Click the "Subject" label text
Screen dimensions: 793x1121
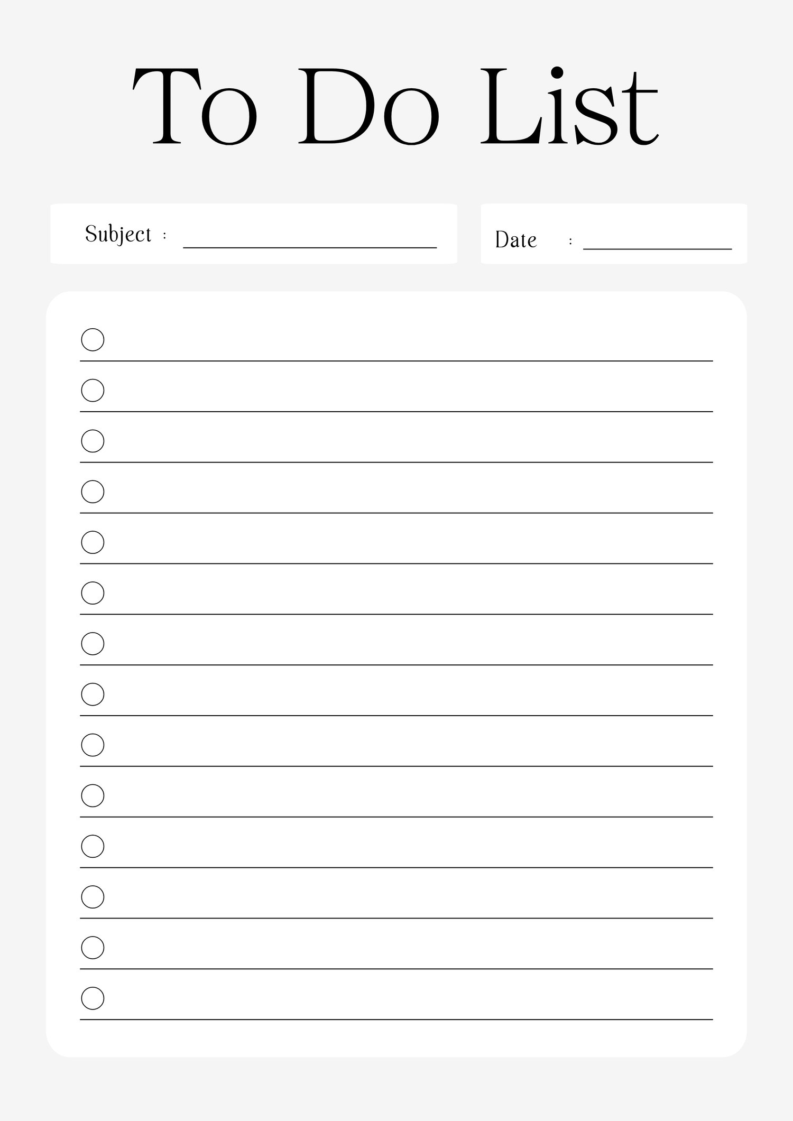118,234
